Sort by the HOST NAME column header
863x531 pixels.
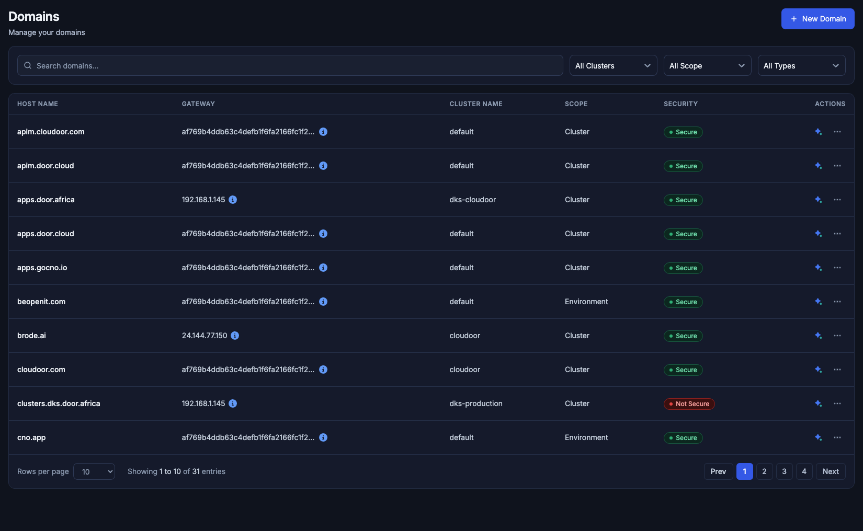(x=38, y=104)
